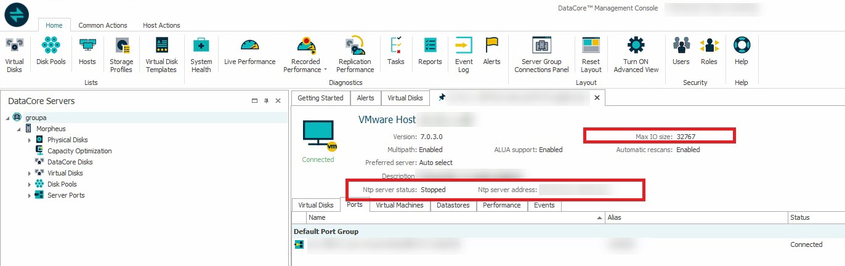Click the DataCore application logo button
Image resolution: width=845 pixels, height=266 pixels.
click(17, 15)
